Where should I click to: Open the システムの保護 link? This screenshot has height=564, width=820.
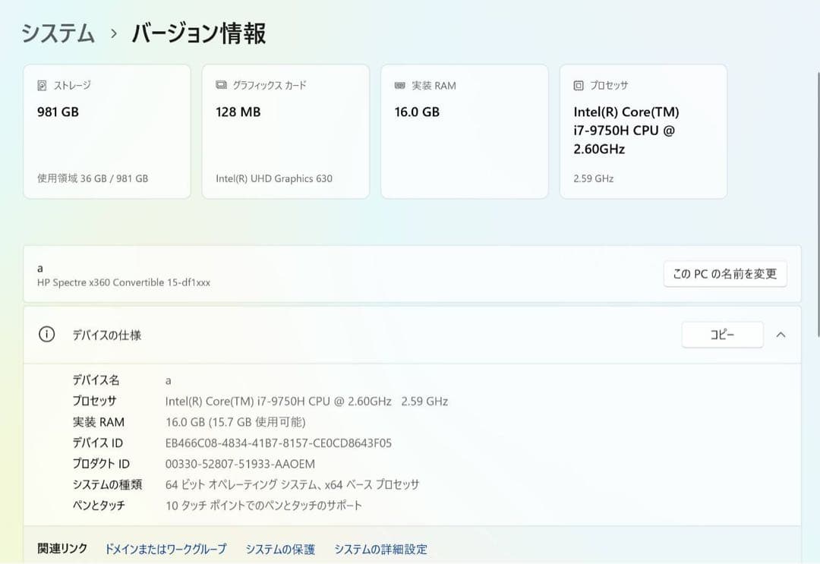[281, 549]
